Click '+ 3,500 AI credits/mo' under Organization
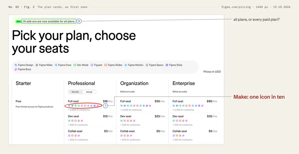 click(x=131, y=110)
